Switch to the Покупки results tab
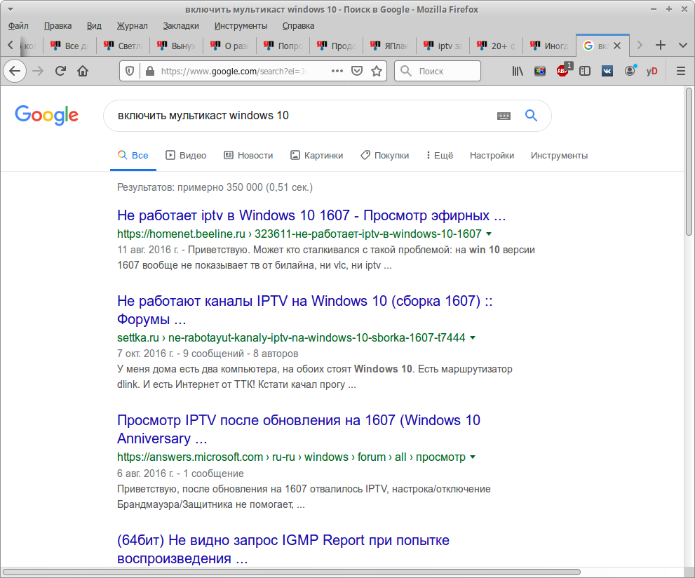695x578 pixels. click(384, 155)
